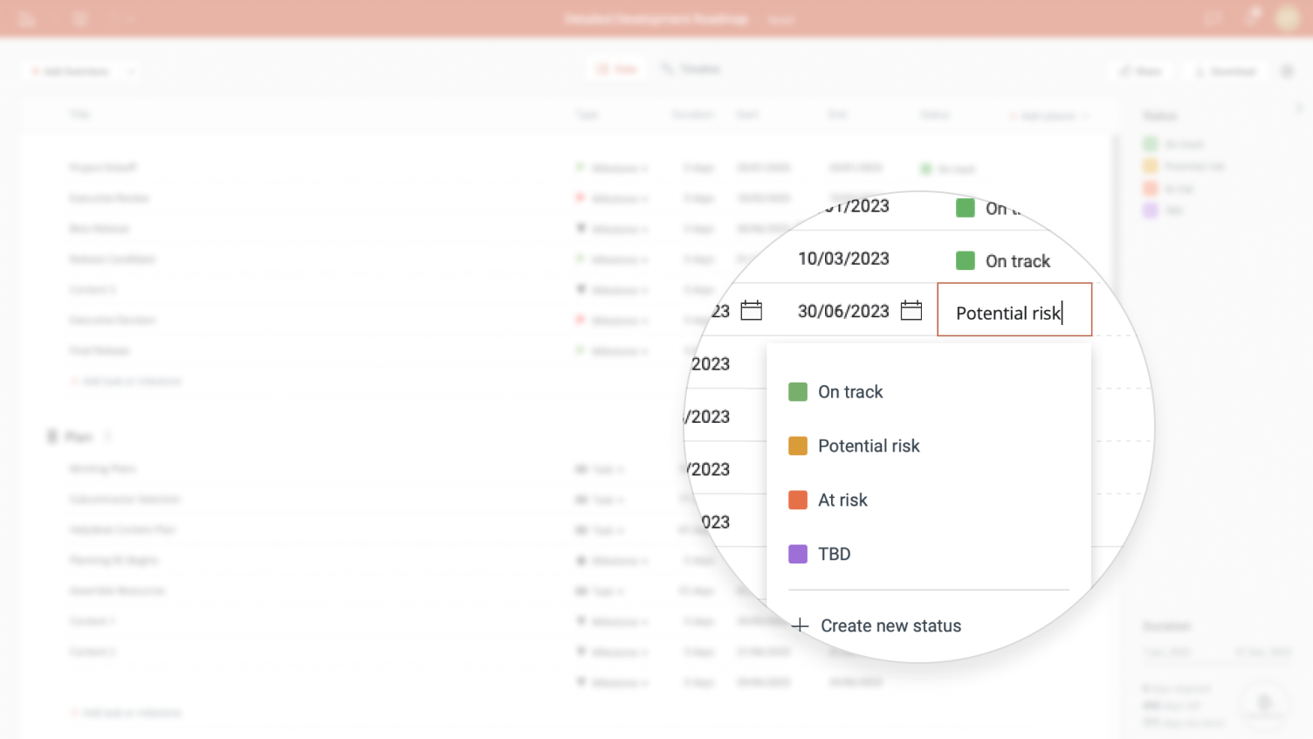Expand the Add Sections dropdown arrow
The width and height of the screenshot is (1313, 739).
click(x=130, y=71)
